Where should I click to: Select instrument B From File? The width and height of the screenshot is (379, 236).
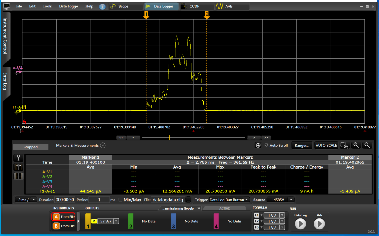(x=63, y=226)
